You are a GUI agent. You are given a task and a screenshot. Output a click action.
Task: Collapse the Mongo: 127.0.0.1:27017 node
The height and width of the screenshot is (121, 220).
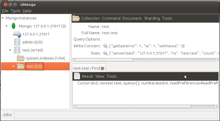[x=7, y=26]
